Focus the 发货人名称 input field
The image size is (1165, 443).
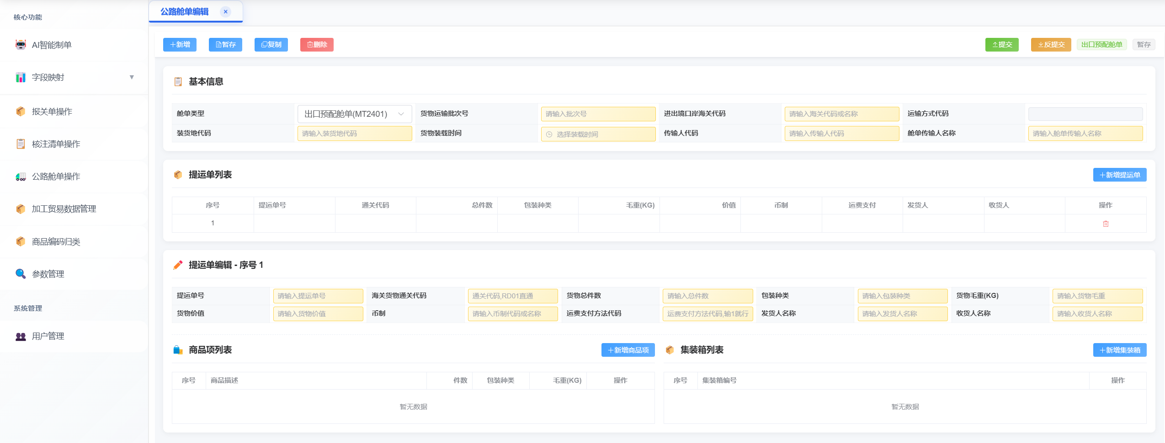(903, 314)
